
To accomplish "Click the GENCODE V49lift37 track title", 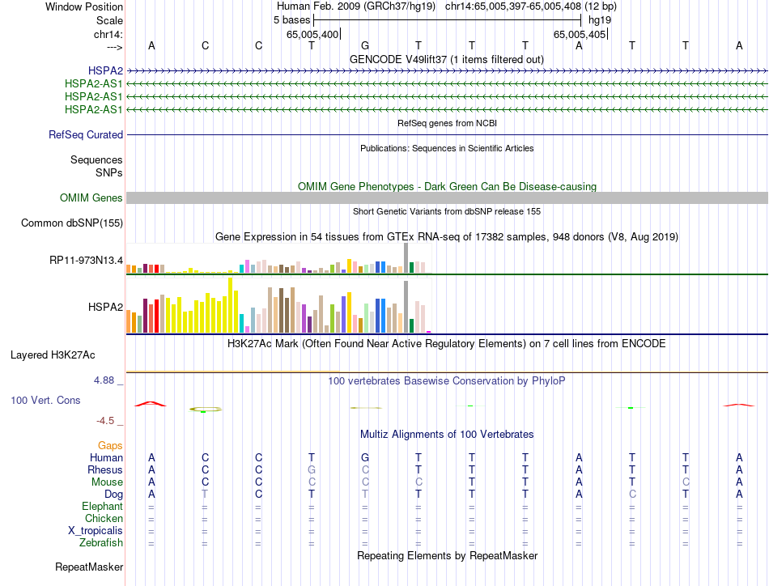I will 447,59.
